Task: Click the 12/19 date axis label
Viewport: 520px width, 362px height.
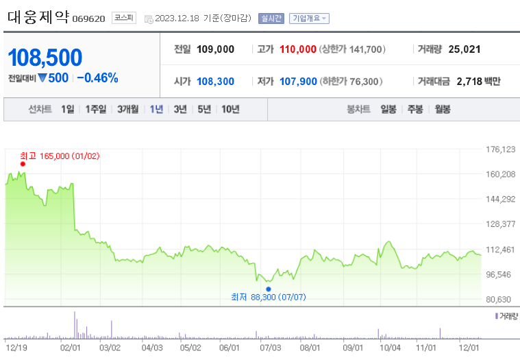Action: pyautogui.click(x=16, y=348)
